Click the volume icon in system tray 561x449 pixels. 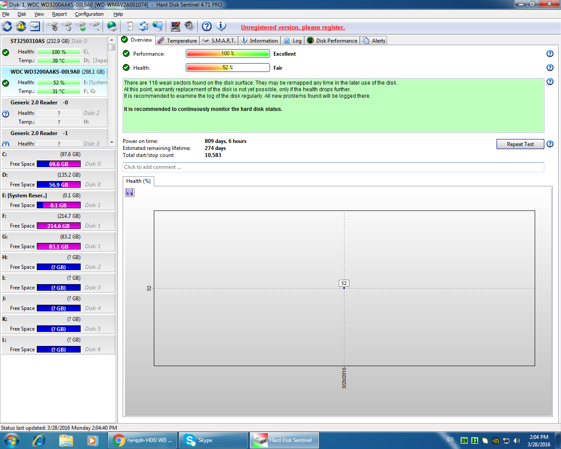point(517,441)
